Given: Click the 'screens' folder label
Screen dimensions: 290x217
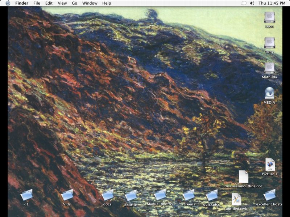Looking at the screenshot, I should click(188, 204).
